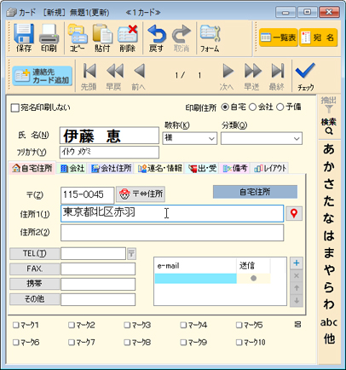The image size is (346, 370).
Task: Tick the マーク1 checkbox
Action: tap(15, 325)
